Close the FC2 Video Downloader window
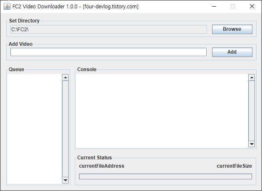Screen dimensions: 262x191 [x=252, y=6]
